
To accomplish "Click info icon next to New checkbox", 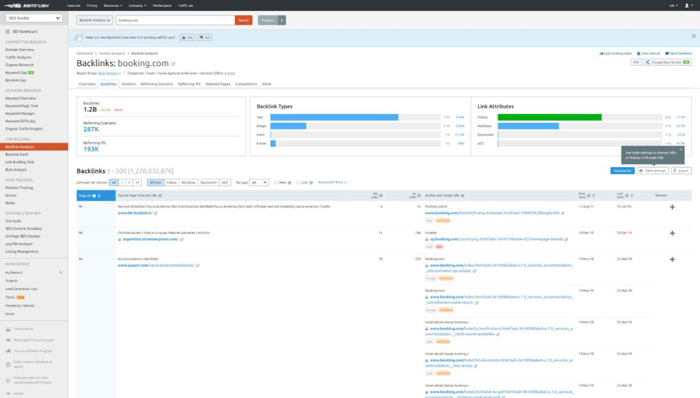I will (x=289, y=183).
